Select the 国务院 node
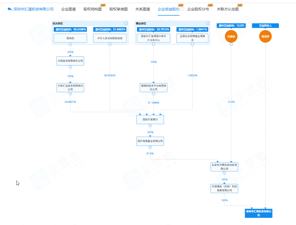The width and height of the screenshot is (296, 225). [x=70, y=38]
